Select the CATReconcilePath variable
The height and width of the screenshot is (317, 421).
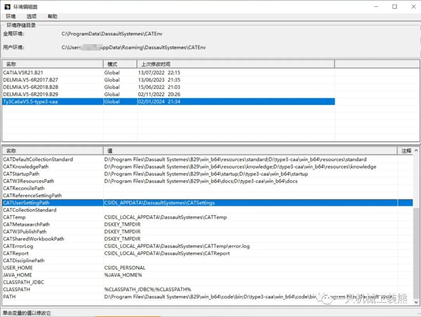[24, 188]
